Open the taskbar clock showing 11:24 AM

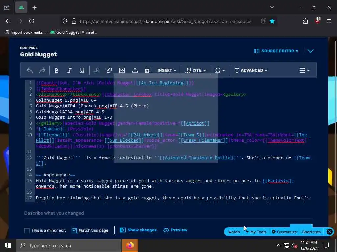click(309, 245)
